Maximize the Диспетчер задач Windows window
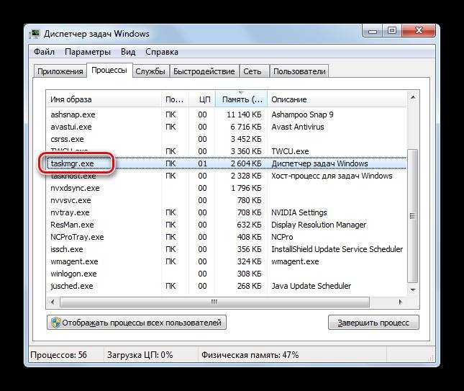The width and height of the screenshot is (464, 391). 392,31
